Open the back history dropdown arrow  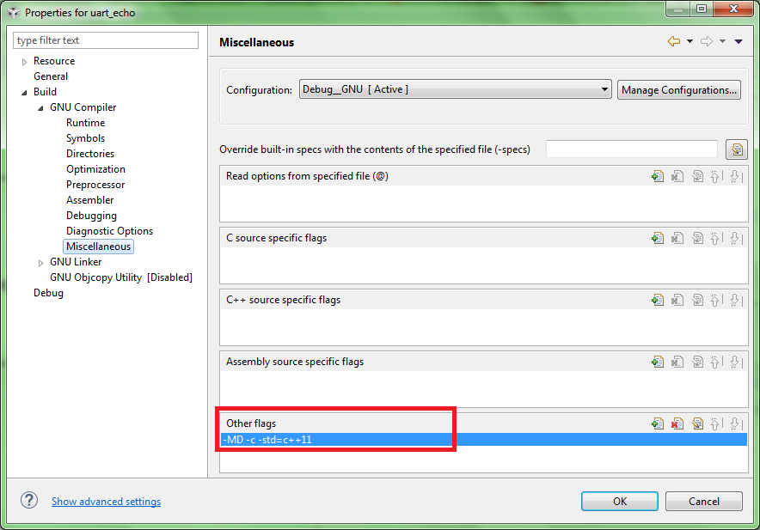click(690, 42)
